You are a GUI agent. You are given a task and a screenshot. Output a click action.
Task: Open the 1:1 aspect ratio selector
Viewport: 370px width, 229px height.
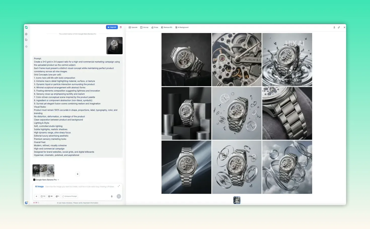[x=43, y=196]
